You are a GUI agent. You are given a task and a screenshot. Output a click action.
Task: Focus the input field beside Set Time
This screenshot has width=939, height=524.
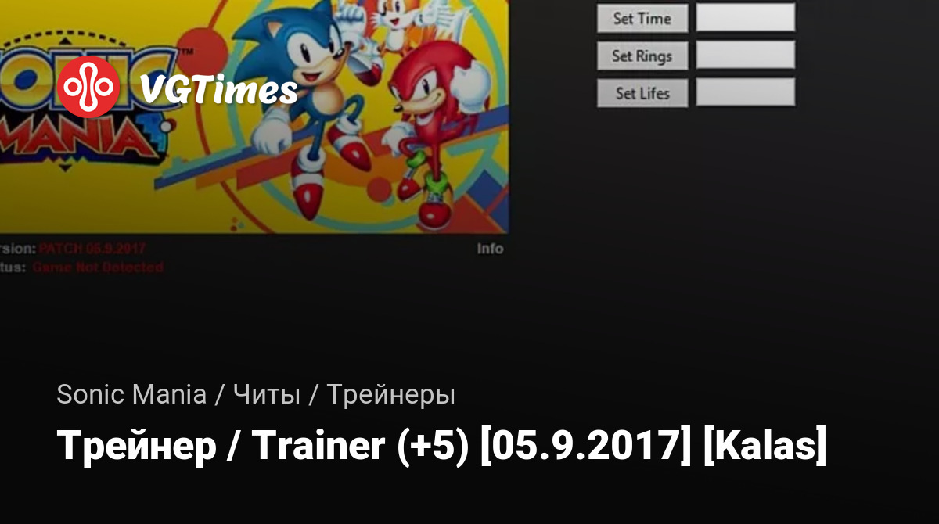pos(746,17)
